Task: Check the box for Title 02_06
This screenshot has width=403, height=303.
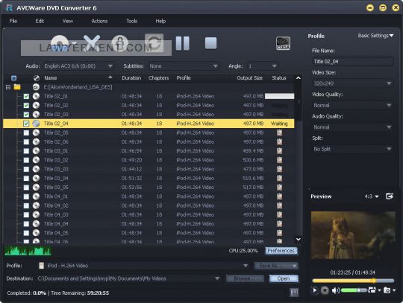Action: pyautogui.click(x=26, y=141)
